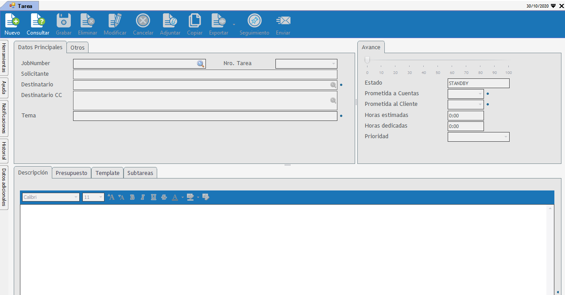Click the JobNumber search magnifier
This screenshot has height=295, width=565.
click(201, 64)
